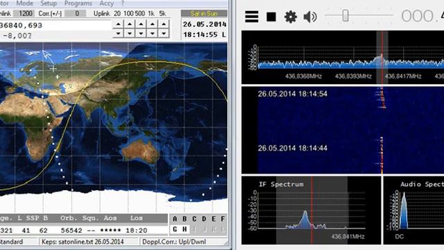This screenshot has height=250, width=444.
Task: Click the Doppler value -8,007
Action: point(17,35)
